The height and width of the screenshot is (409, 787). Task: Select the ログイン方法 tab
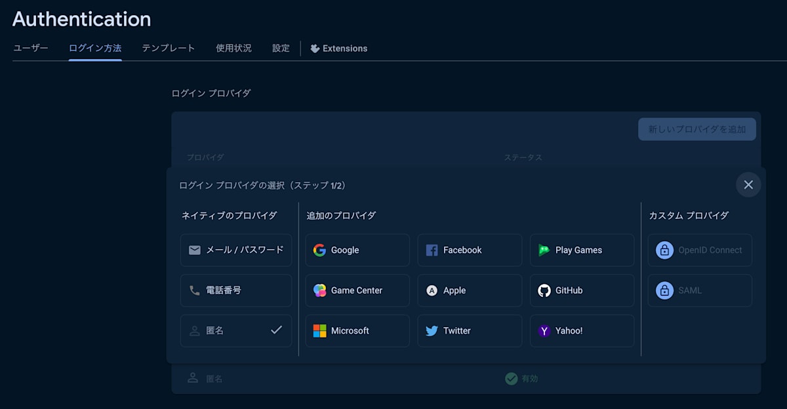[95, 49]
